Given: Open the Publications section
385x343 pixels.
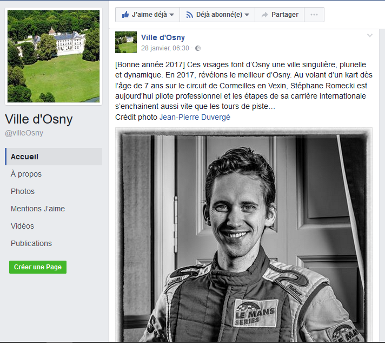Looking at the screenshot, I should 31,243.
